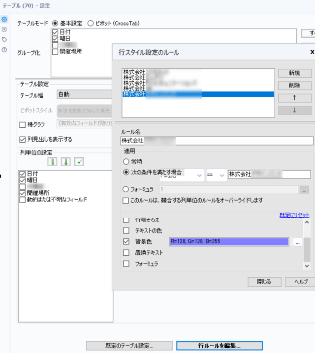Select the ピボット (CrossTab) radio option

point(91,23)
